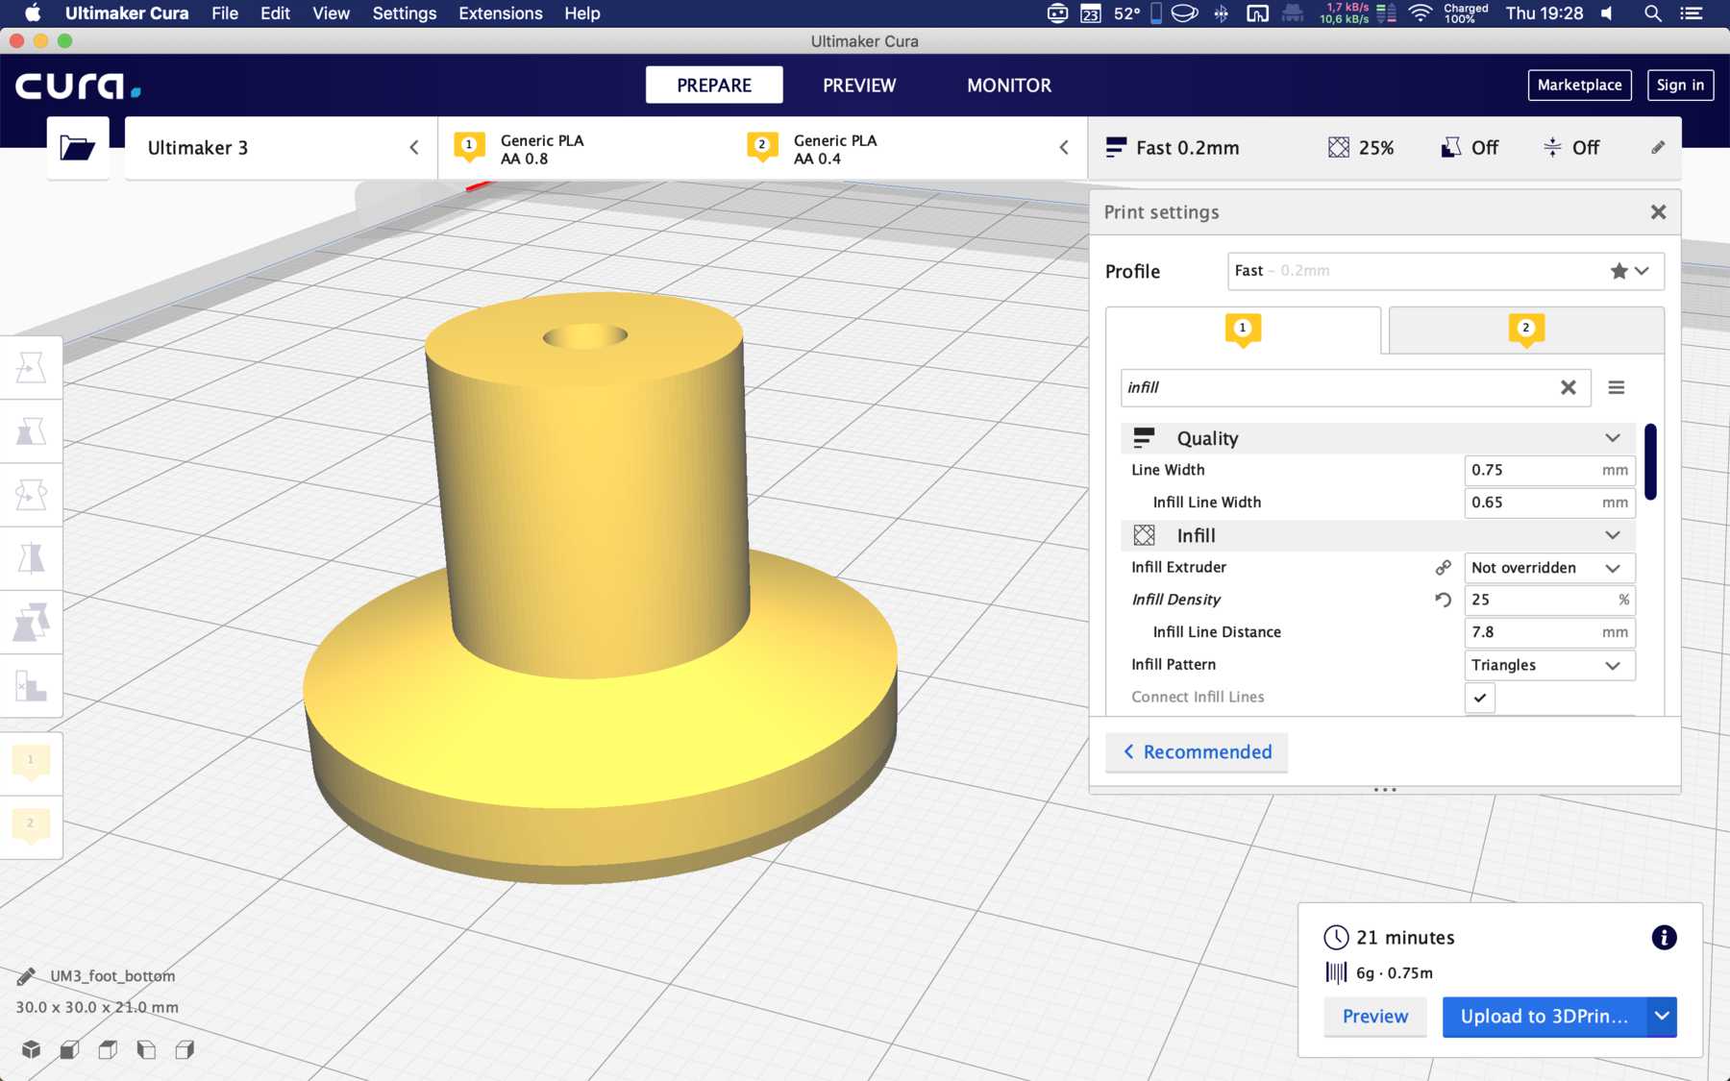Click the adhesion Off icon in settings bar
The image size is (1730, 1081).
[x=1552, y=147]
